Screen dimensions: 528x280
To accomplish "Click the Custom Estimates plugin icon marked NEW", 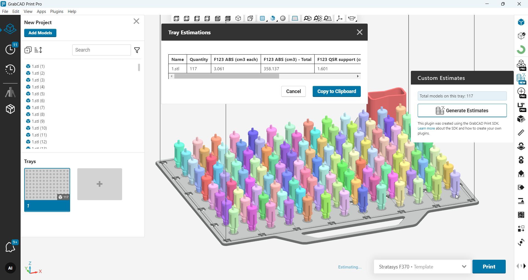I will point(521,79).
